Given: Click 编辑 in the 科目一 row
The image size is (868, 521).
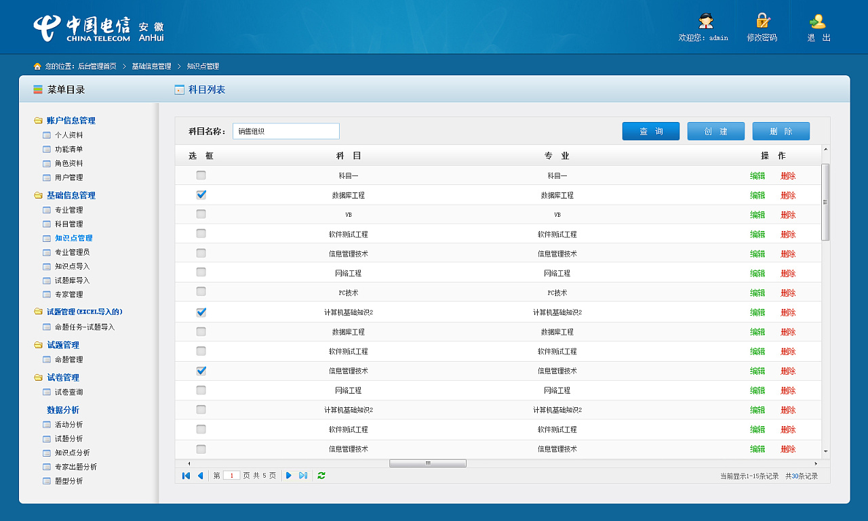Looking at the screenshot, I should coord(757,176).
